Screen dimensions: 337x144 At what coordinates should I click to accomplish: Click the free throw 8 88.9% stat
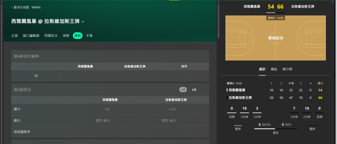click(x=265, y=124)
